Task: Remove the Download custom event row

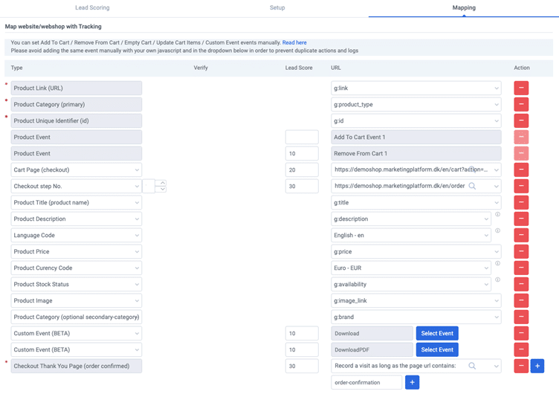Action: point(521,334)
